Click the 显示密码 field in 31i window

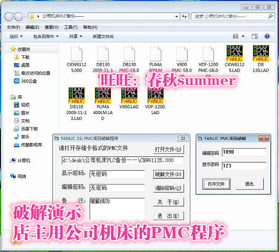tap(117, 174)
